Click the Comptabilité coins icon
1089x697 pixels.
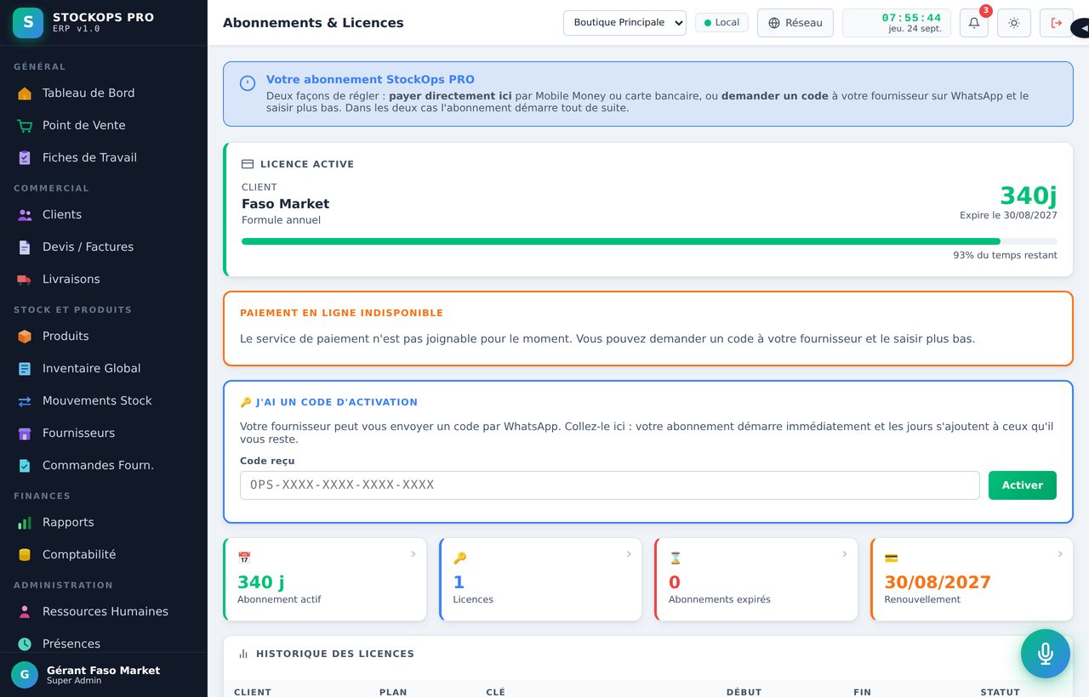pyautogui.click(x=25, y=555)
